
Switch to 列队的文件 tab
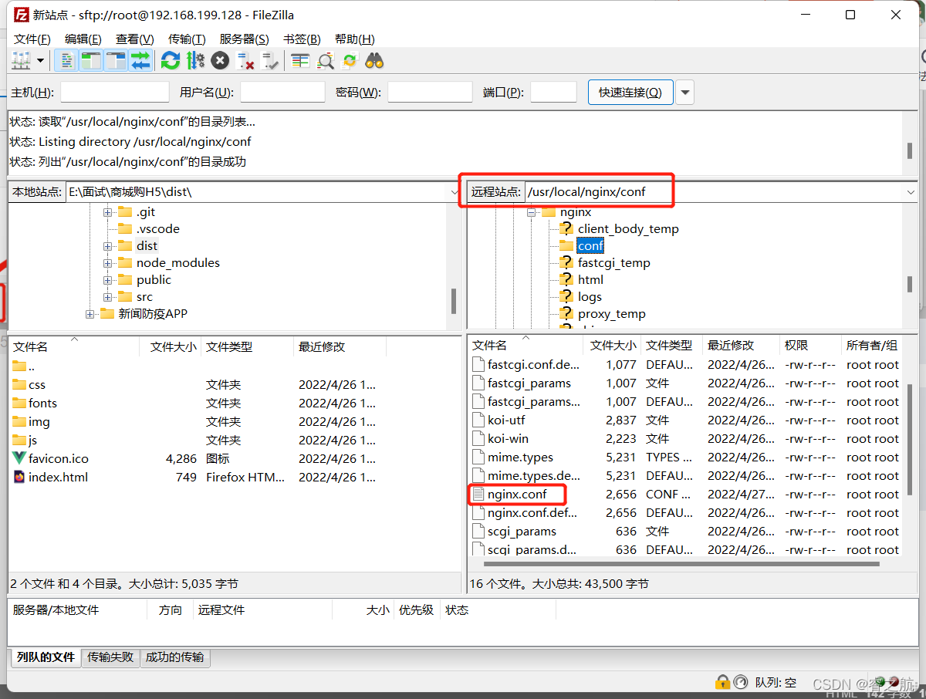[46, 657]
